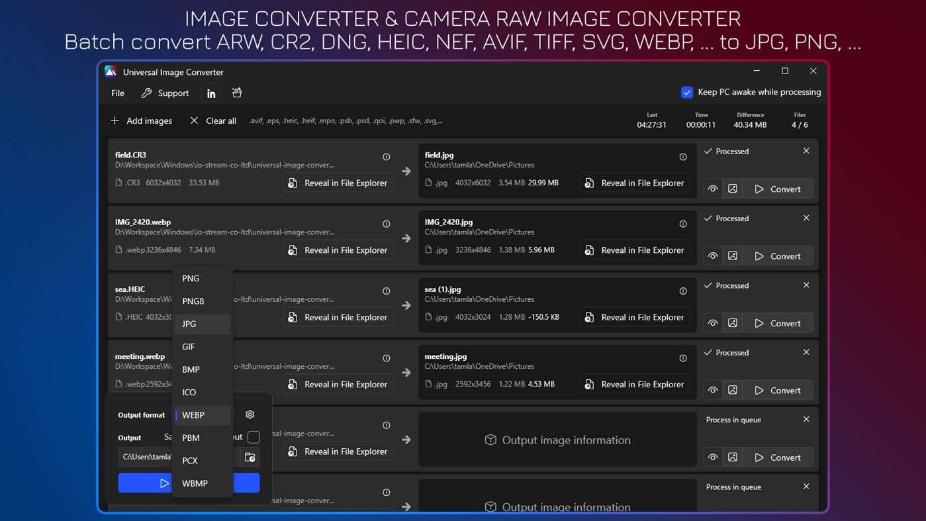Click the gear icon next to Output format

point(250,414)
